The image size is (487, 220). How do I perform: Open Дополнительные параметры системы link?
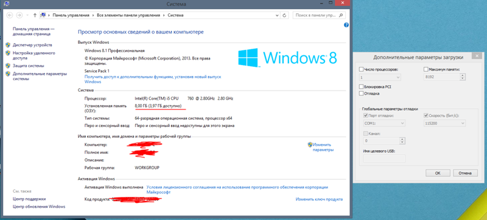pos(40,76)
